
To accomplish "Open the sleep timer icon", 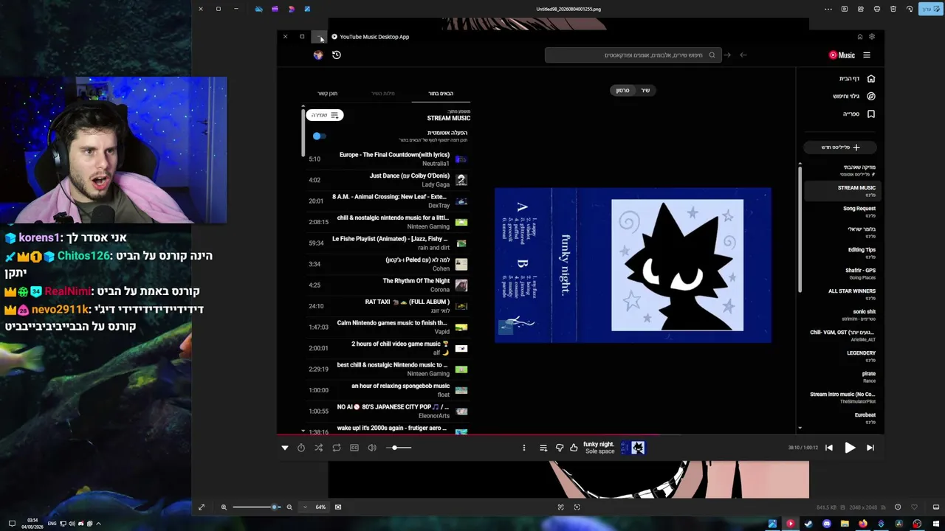I will tap(301, 448).
